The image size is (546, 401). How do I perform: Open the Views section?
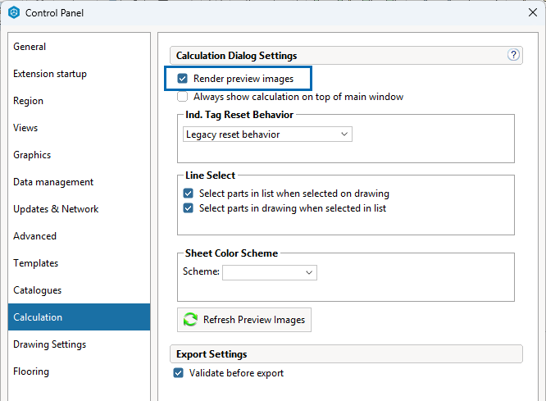[x=80, y=128]
